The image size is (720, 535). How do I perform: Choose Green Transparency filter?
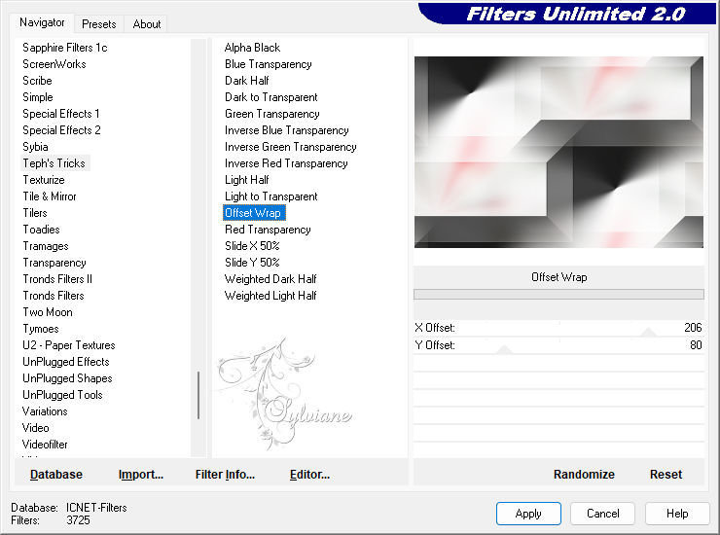271,114
